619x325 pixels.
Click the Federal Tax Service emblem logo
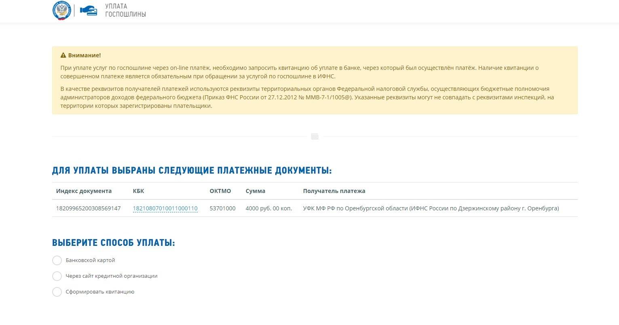point(61,11)
